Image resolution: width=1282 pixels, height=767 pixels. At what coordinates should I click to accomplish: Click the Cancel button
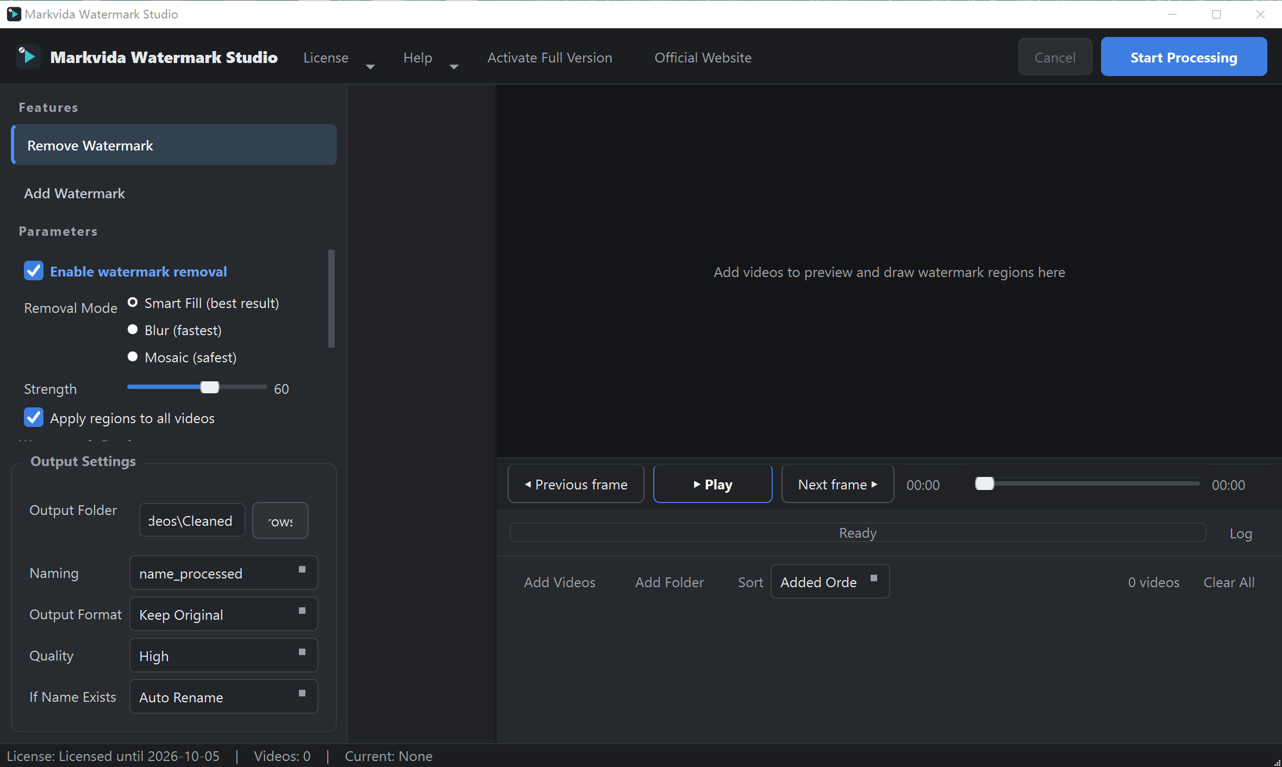(x=1055, y=57)
